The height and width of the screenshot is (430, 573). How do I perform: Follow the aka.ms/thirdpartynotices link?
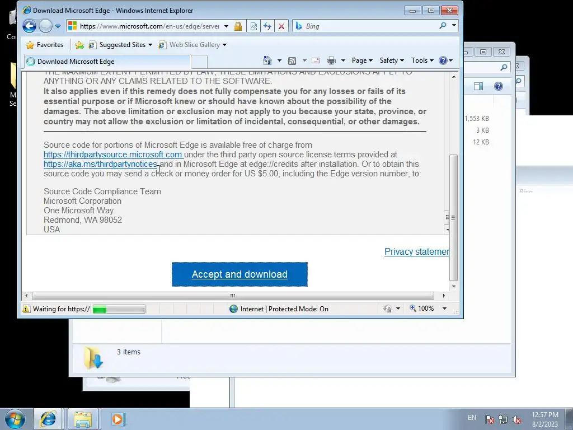click(x=101, y=164)
